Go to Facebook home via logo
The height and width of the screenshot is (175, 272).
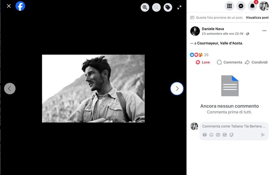pyautogui.click(x=20, y=6)
